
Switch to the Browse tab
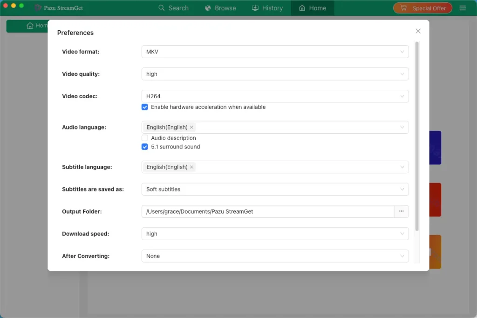point(220,8)
